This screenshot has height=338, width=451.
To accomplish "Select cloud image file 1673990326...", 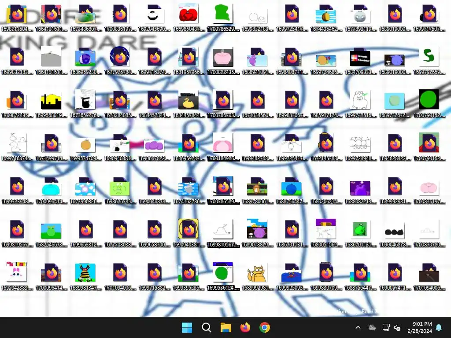I will coord(85,190).
